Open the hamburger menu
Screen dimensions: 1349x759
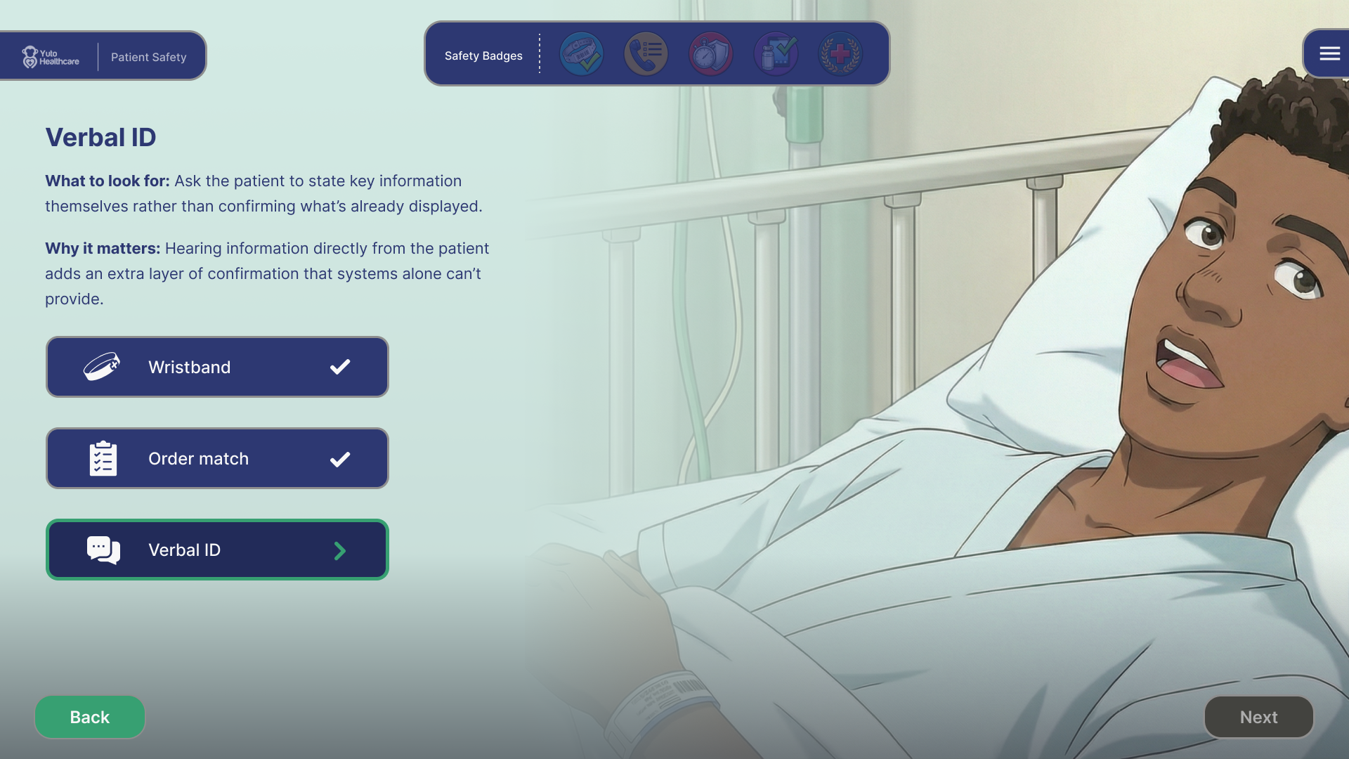(x=1329, y=53)
